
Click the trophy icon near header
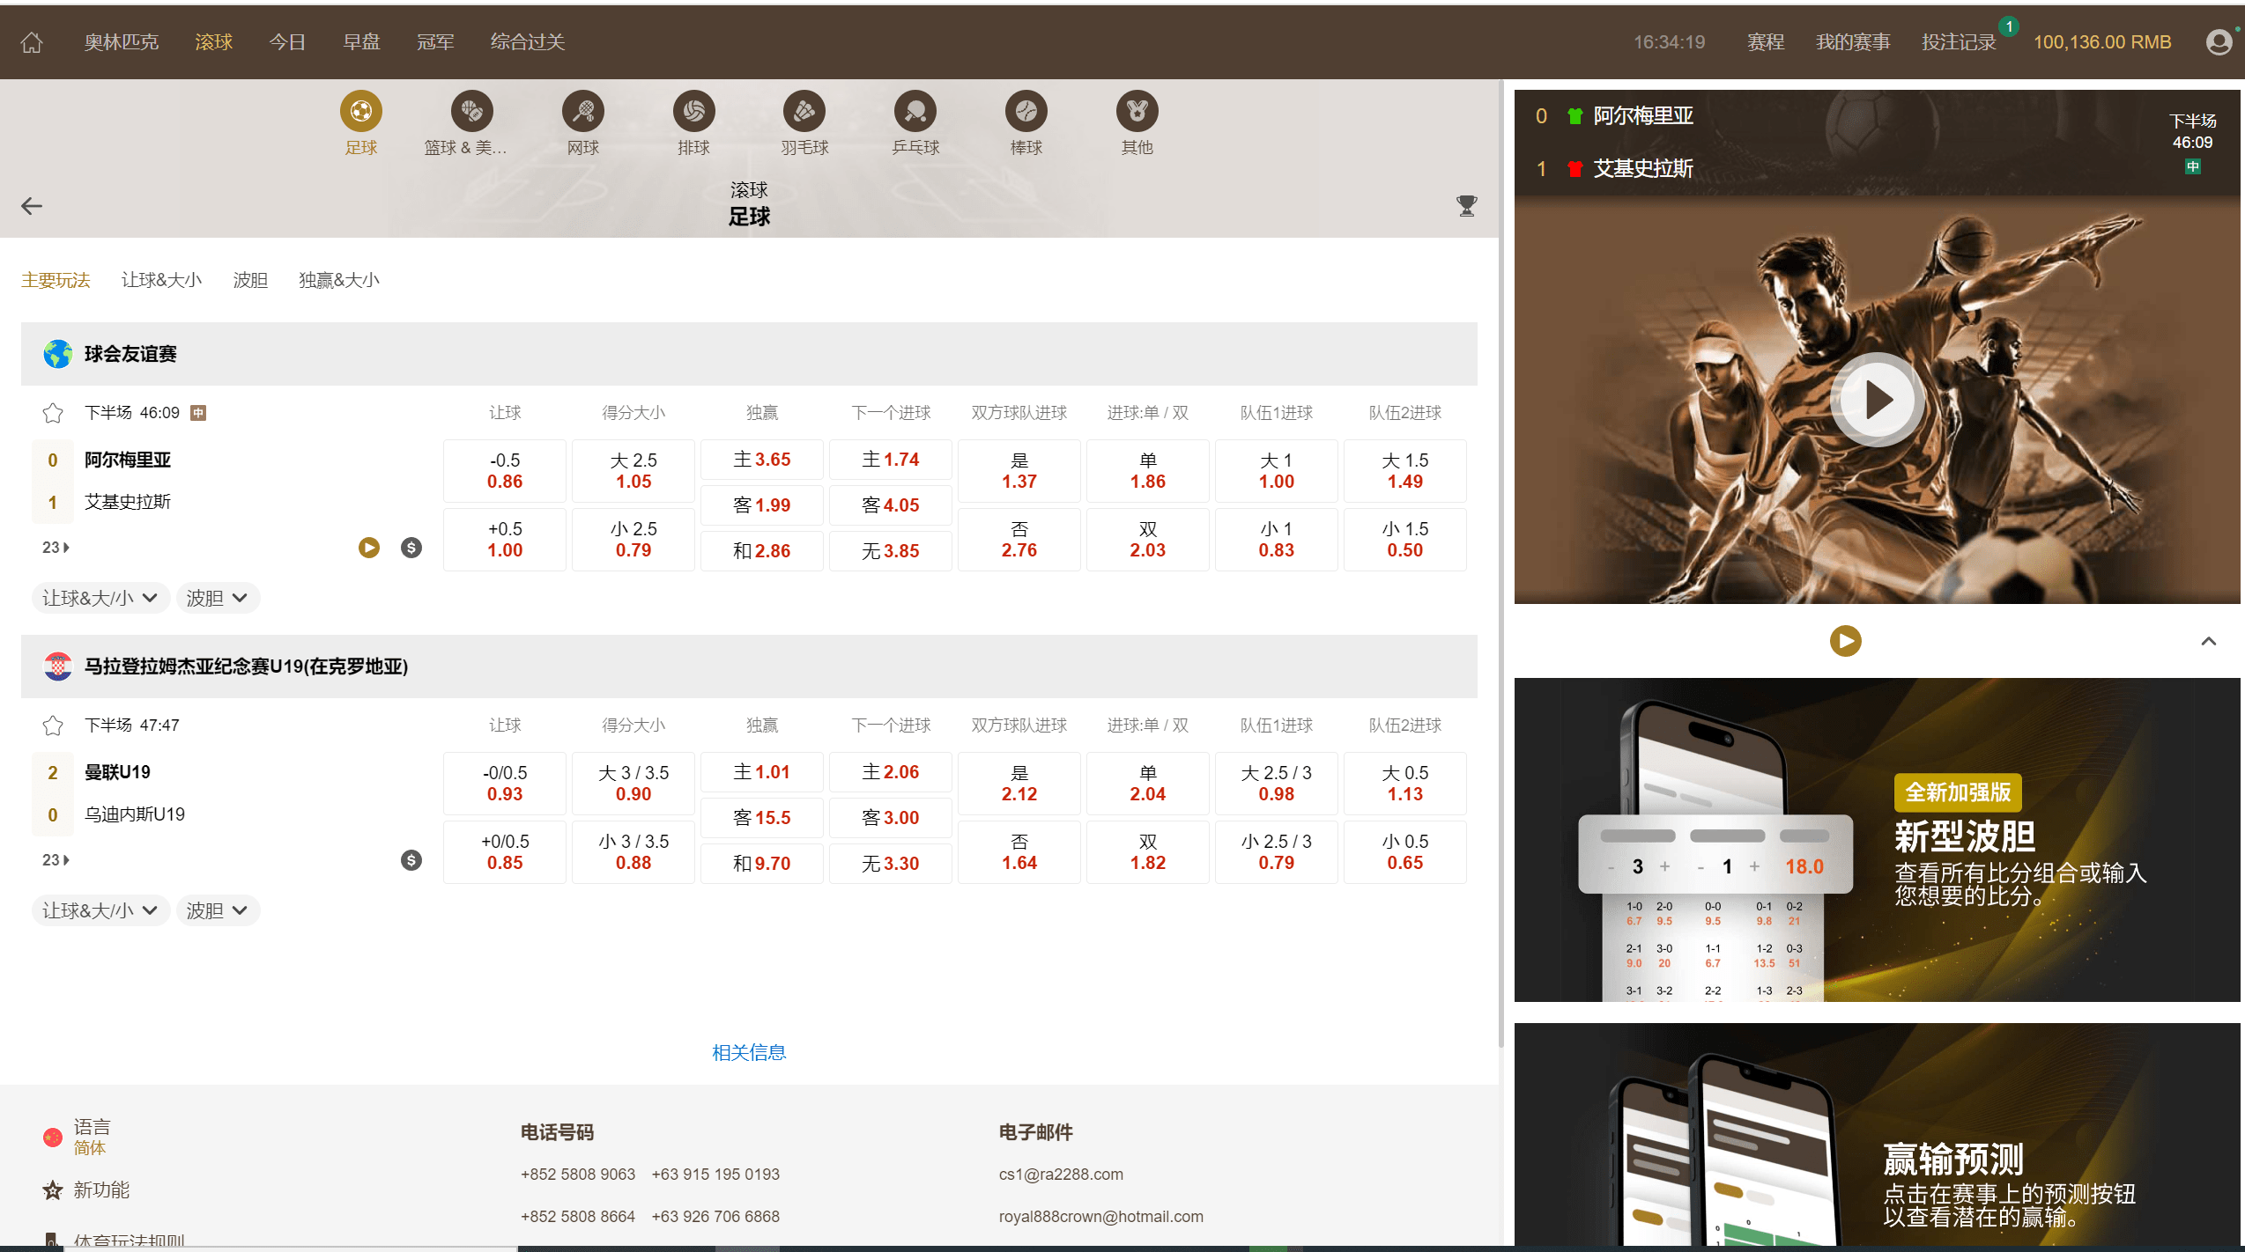[1466, 206]
